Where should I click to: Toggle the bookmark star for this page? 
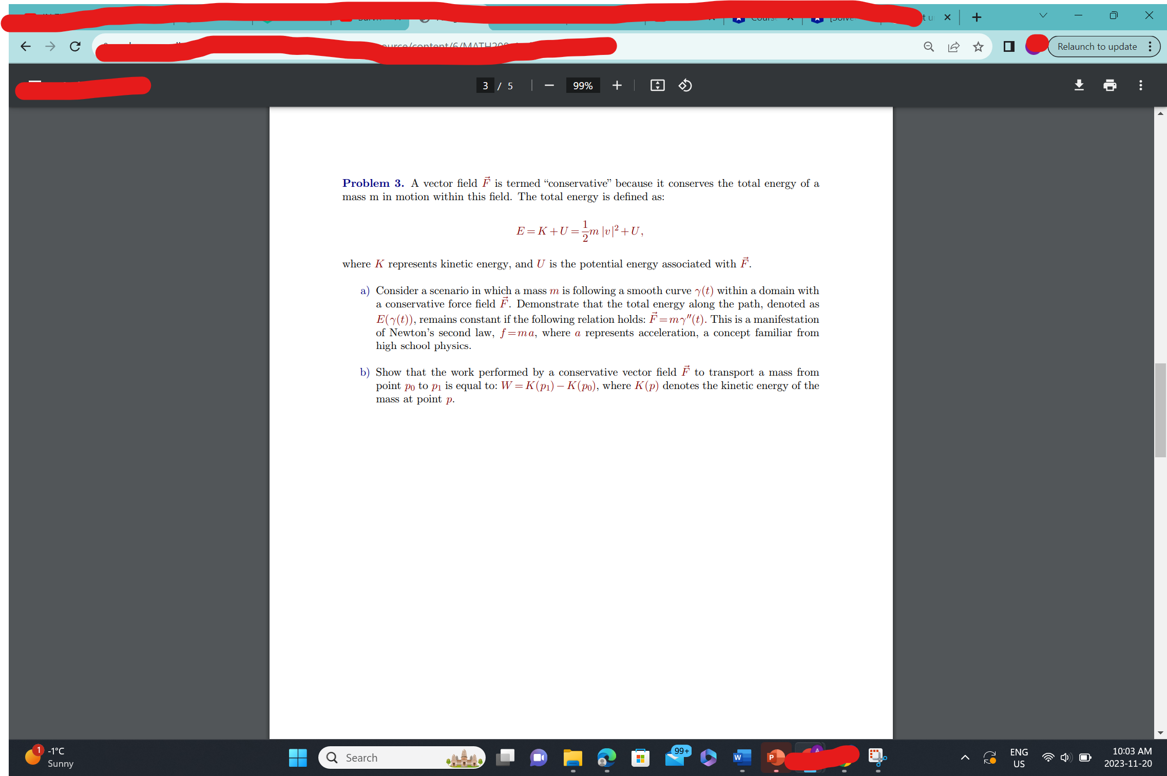978,46
